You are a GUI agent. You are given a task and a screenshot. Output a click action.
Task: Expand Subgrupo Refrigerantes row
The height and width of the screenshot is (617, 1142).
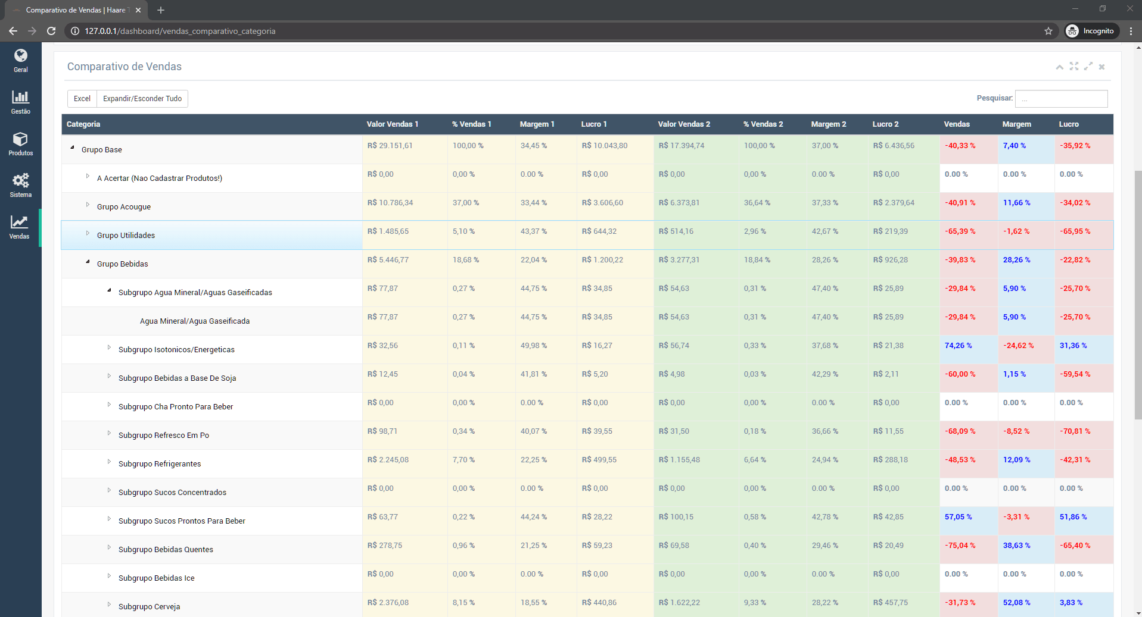pyautogui.click(x=109, y=461)
